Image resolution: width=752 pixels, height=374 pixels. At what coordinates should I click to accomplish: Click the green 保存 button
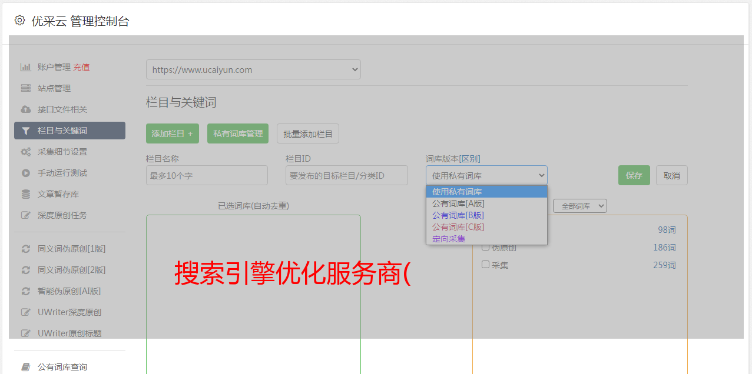(634, 175)
